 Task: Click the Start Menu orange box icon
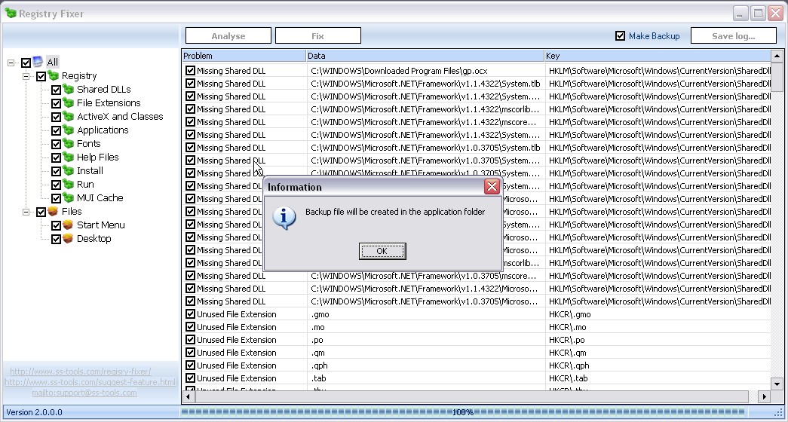(x=68, y=225)
